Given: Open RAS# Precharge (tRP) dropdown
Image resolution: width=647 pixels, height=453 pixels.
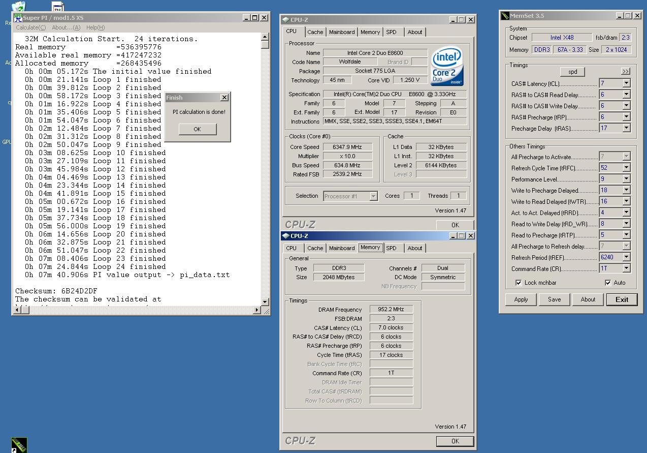Looking at the screenshot, I should pos(626,117).
